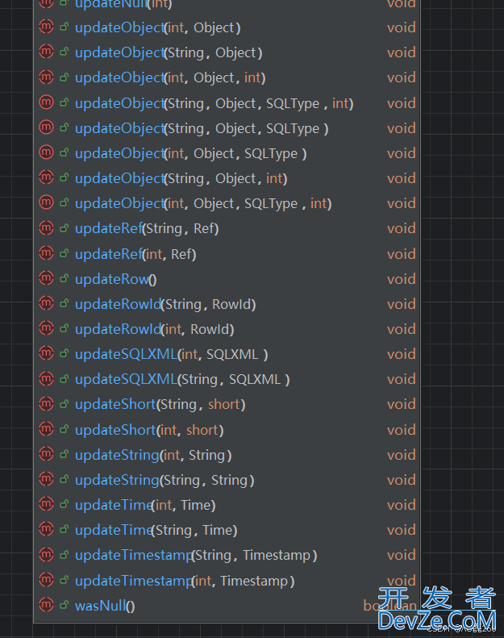
Task: Click method icon beside updateRef(int, Ref)
Action: [x=47, y=253]
